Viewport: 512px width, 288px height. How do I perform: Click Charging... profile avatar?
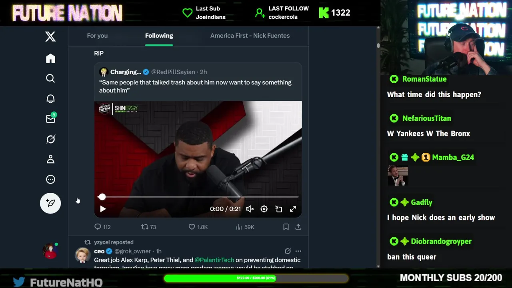click(104, 72)
